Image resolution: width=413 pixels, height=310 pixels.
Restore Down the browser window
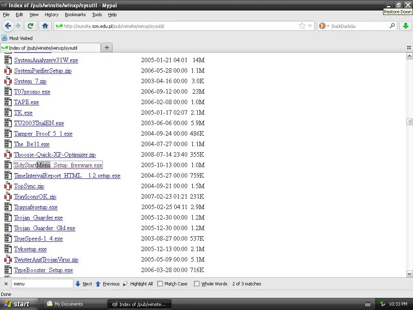398,5
